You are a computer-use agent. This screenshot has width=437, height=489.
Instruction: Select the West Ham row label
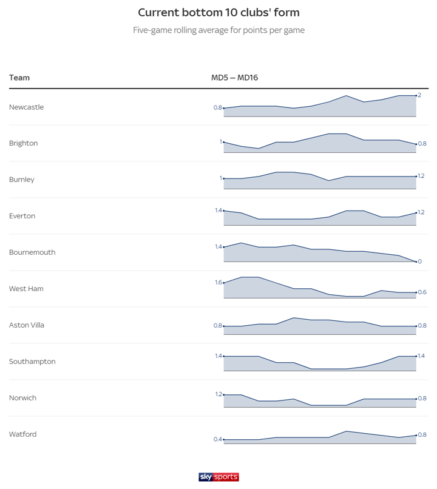click(x=26, y=289)
